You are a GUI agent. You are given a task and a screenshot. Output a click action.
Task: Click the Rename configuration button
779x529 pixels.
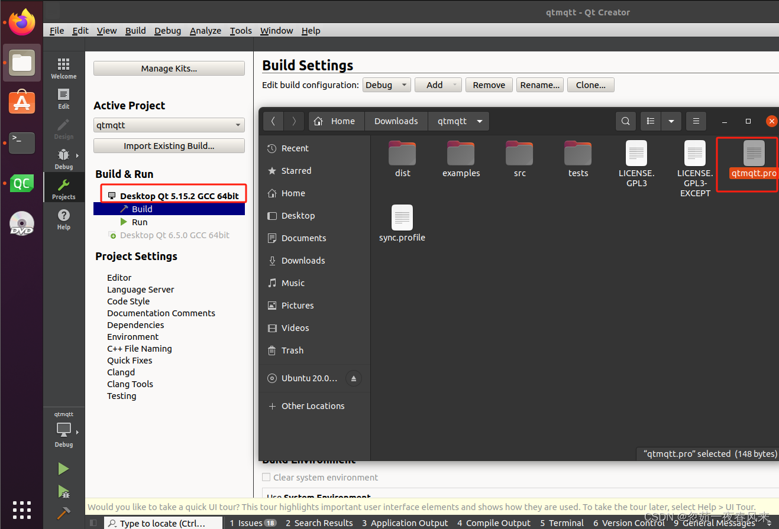click(540, 85)
